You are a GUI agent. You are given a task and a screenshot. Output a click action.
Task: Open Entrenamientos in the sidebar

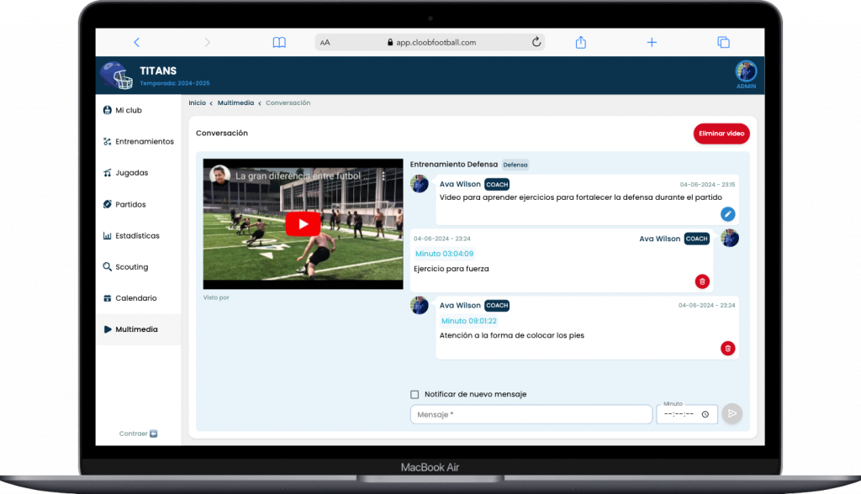tap(144, 141)
